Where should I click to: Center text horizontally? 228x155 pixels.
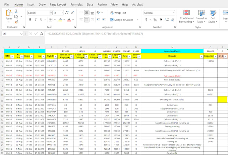87,20
